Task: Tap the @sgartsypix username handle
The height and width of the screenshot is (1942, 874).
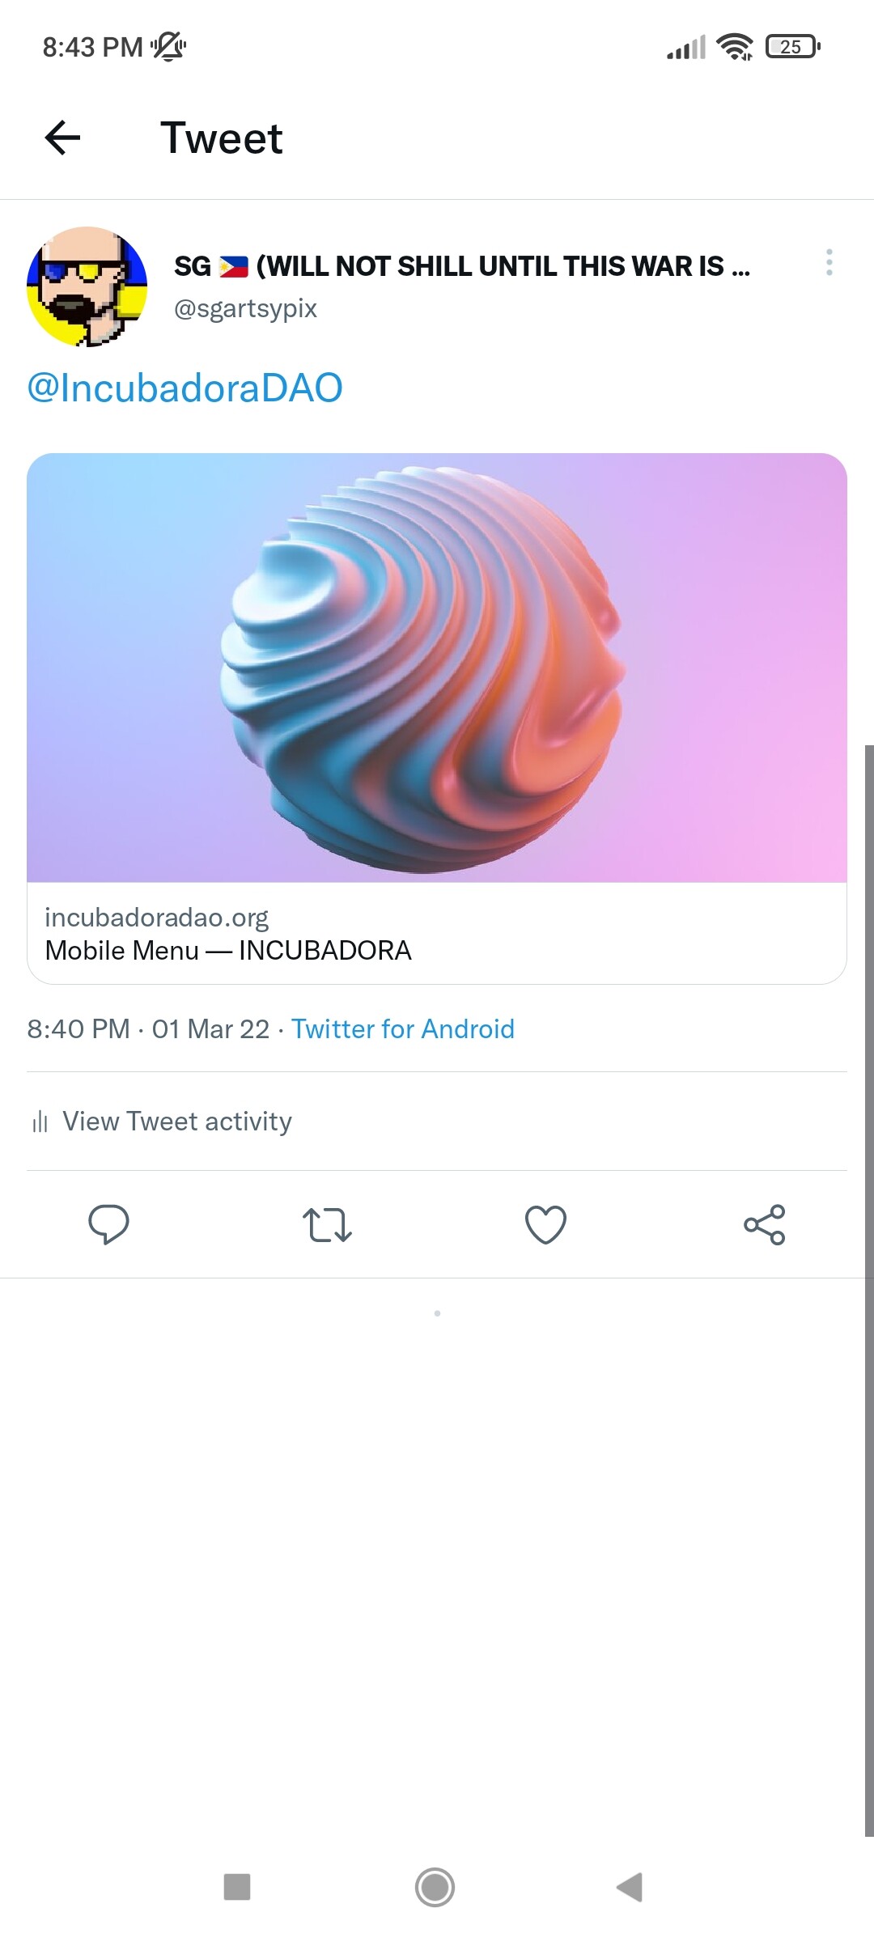Action: coord(245,308)
